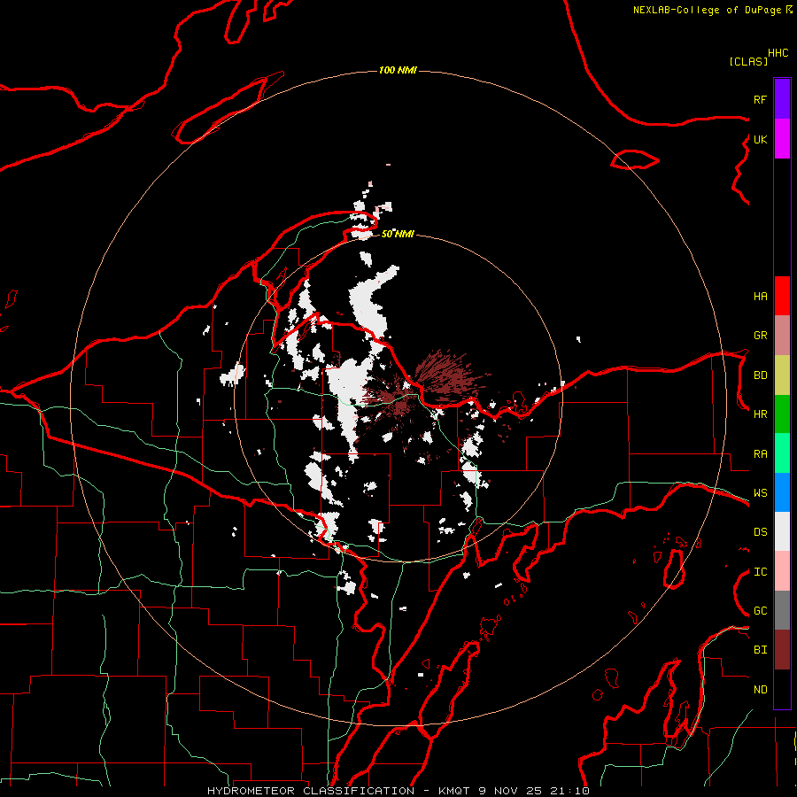Image resolution: width=797 pixels, height=797 pixels.
Task: Click the ND black legend swatch
Action: tap(782, 689)
